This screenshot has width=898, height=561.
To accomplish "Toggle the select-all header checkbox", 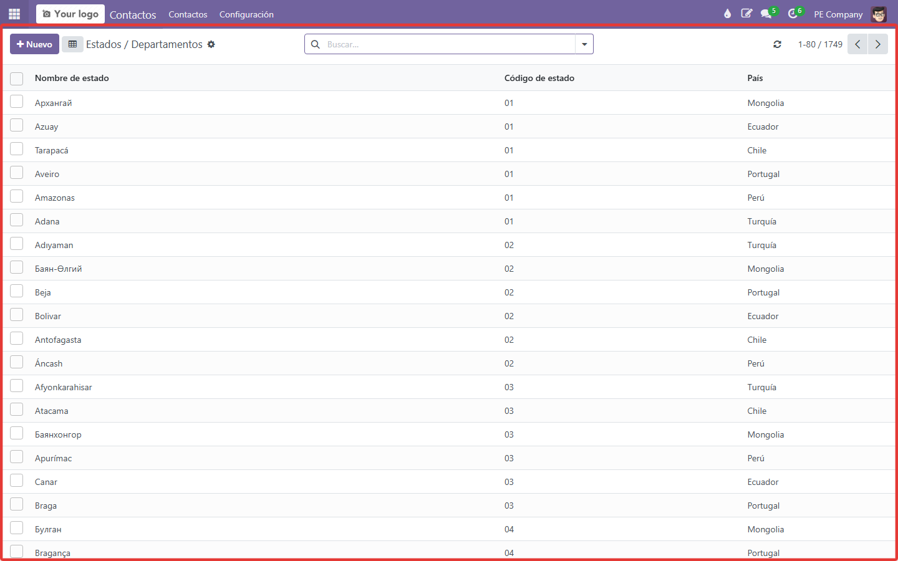I will pos(17,79).
